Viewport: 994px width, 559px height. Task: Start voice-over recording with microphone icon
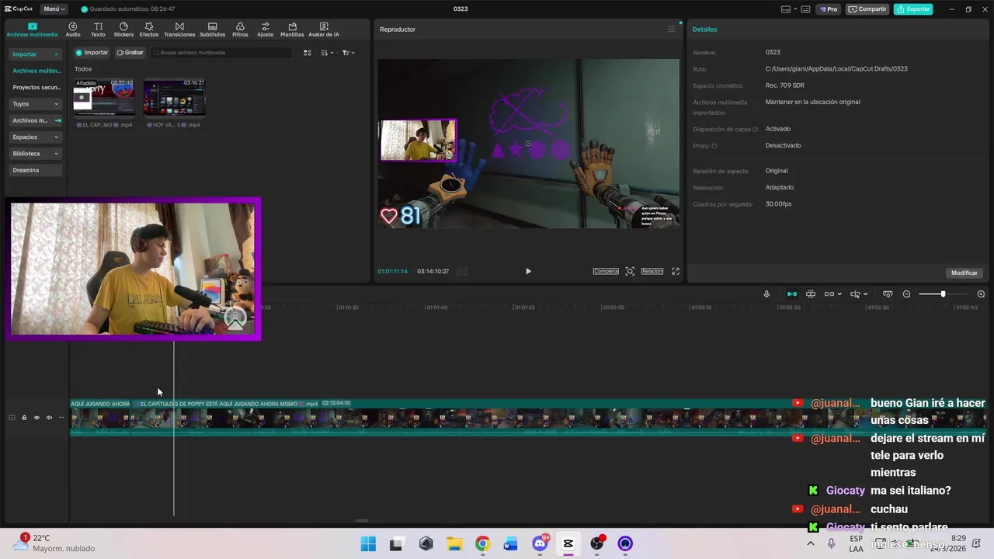(x=766, y=294)
